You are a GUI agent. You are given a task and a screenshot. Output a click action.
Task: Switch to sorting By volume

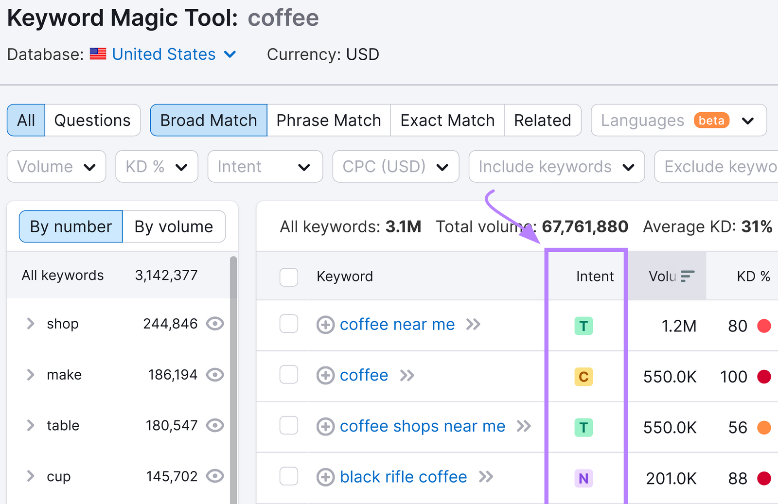(x=174, y=226)
